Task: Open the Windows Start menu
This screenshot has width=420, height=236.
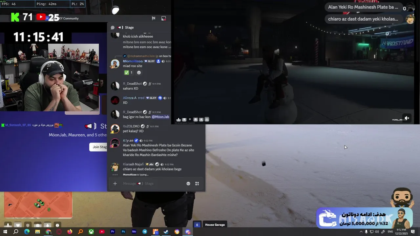Action: click(5, 232)
